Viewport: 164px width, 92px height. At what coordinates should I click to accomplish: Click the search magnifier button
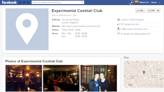(82, 2)
